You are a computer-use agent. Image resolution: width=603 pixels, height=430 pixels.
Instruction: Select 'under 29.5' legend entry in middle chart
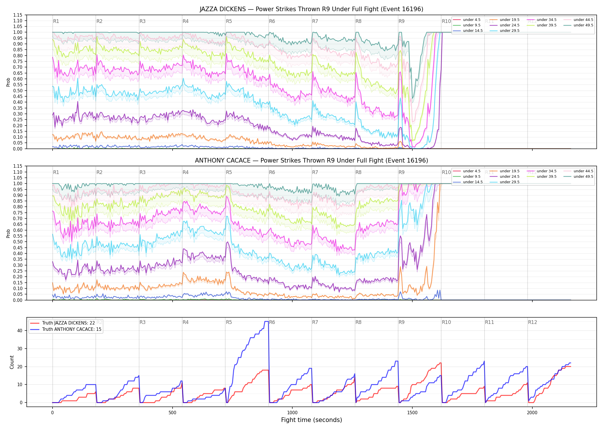(505, 182)
